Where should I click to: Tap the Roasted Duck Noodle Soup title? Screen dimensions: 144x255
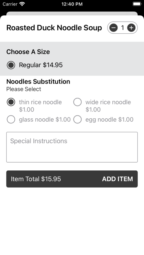pos(54,28)
